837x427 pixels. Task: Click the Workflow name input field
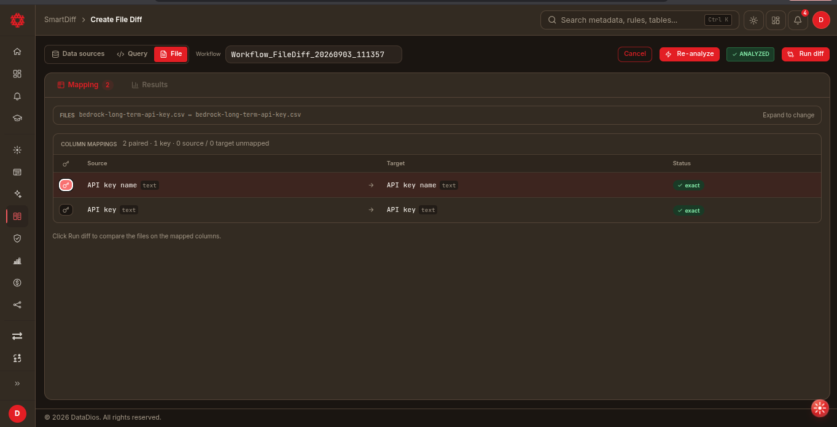coord(314,54)
